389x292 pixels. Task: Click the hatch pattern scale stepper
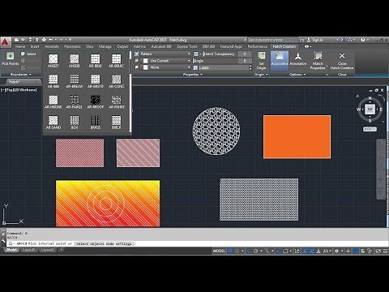(250, 67)
